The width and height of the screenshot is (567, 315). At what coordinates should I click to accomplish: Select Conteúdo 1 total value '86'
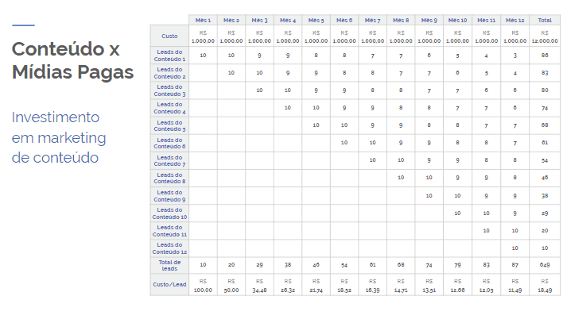pyautogui.click(x=545, y=56)
